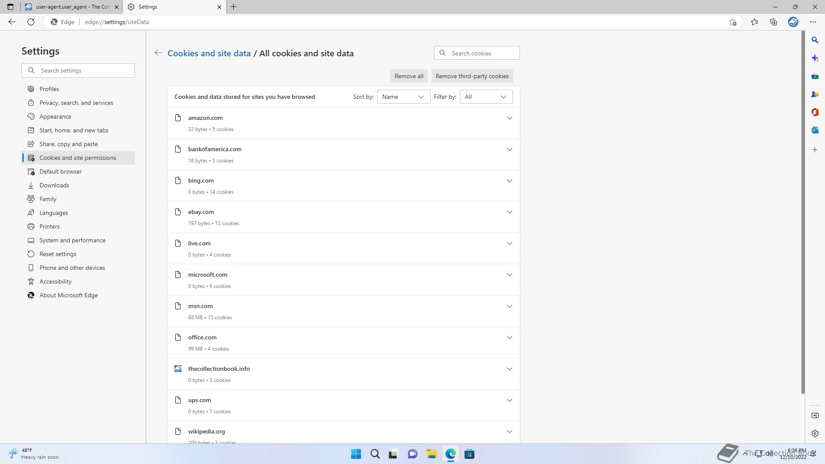Open sidebar Discover sparkle icon
Screen dimensions: 825x464
pyautogui.click(x=815, y=58)
